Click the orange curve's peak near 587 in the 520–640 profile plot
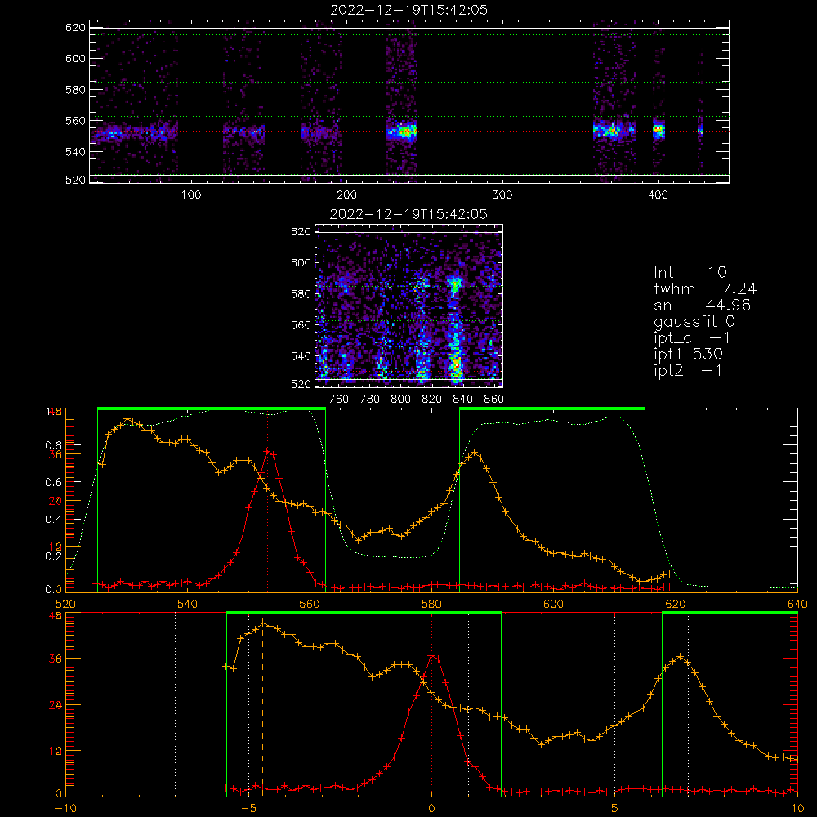This screenshot has height=817, width=817. [x=474, y=453]
